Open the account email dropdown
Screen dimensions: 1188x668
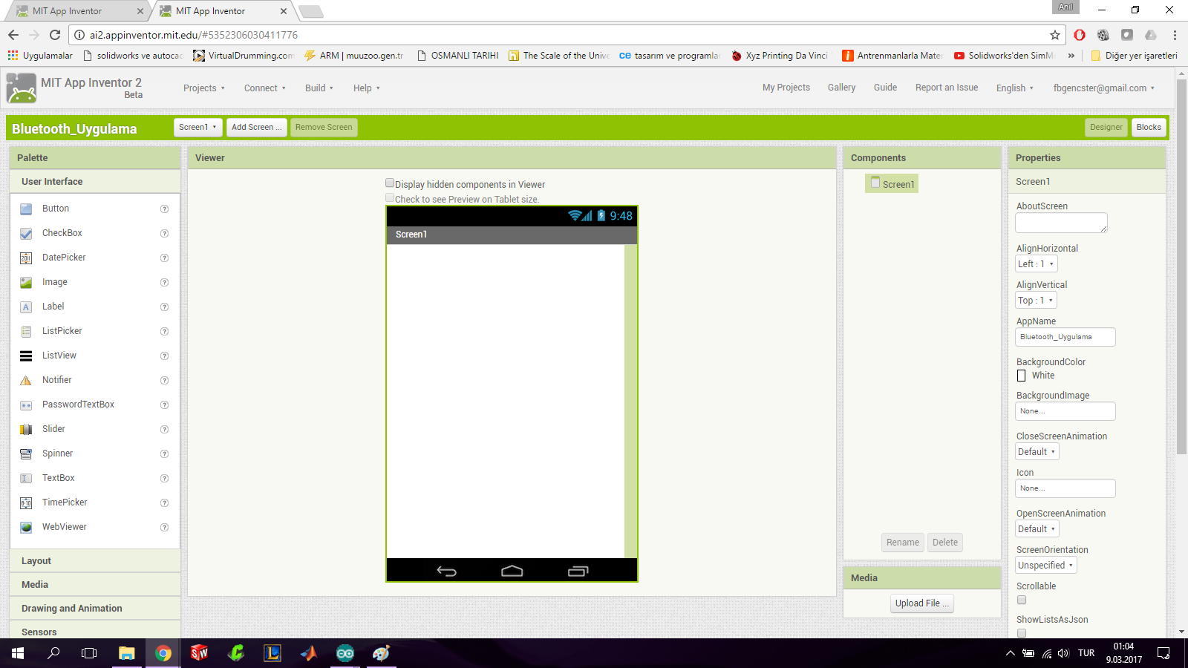click(1103, 88)
